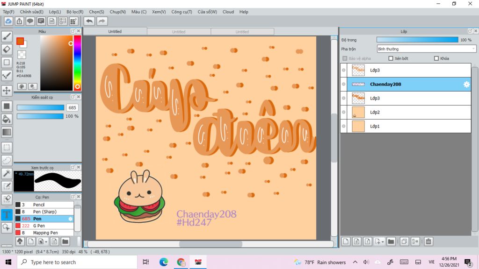Select the G Pen brush
Screen dimensions: 479x269
[44, 226]
